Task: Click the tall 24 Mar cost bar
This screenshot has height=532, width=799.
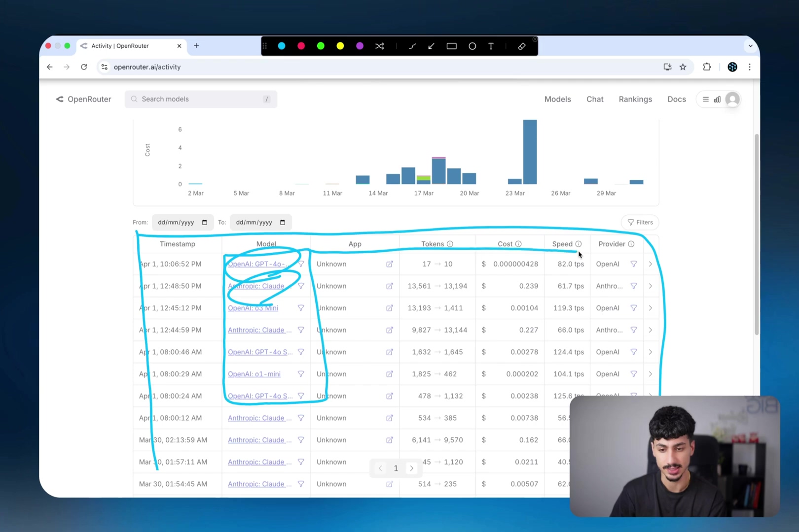Action: 530,152
